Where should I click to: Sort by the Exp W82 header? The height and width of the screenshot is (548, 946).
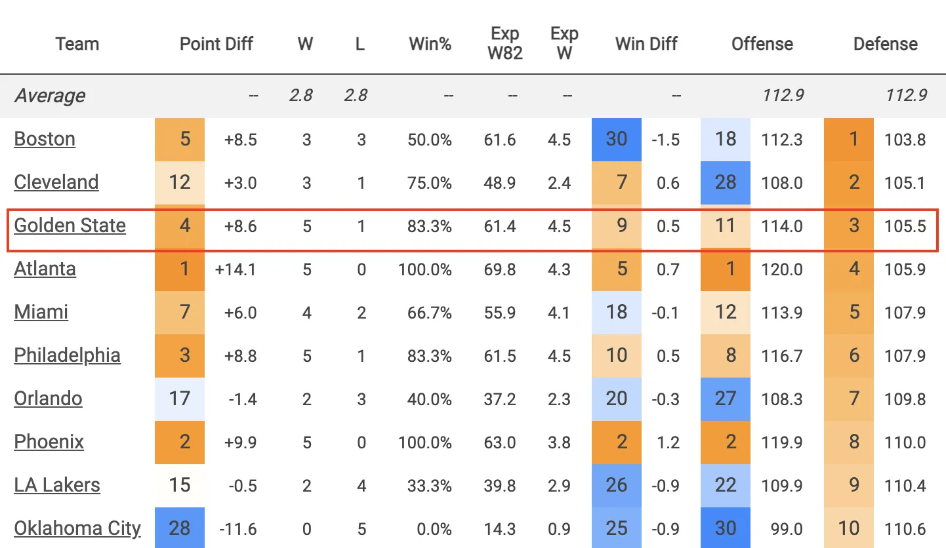click(505, 43)
